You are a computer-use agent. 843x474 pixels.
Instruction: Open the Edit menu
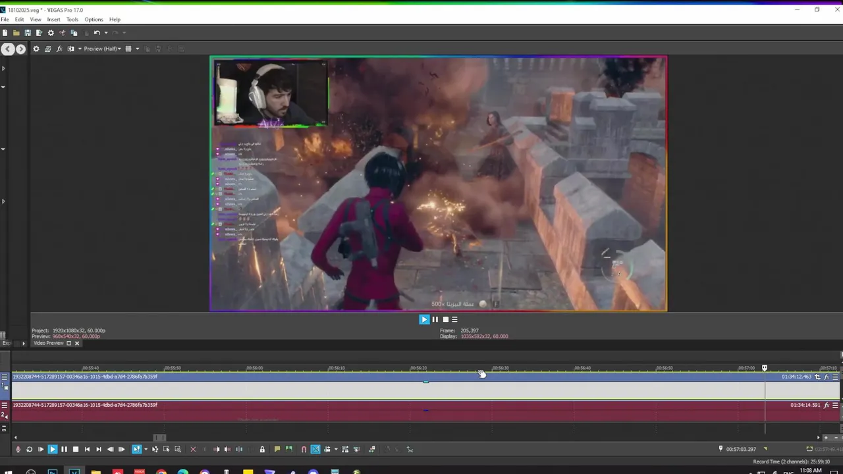(19, 20)
